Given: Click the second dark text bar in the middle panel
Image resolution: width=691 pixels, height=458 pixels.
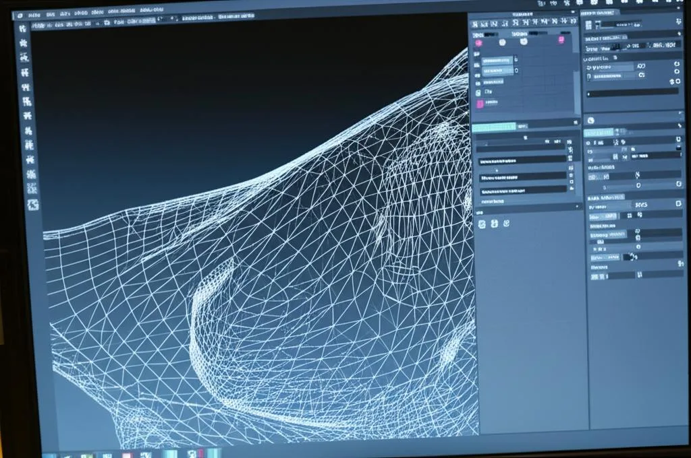Looking at the screenshot, I should [x=523, y=178].
